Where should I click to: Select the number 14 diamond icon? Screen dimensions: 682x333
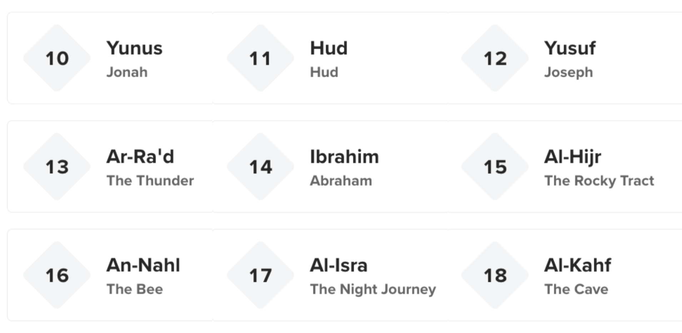click(x=260, y=167)
